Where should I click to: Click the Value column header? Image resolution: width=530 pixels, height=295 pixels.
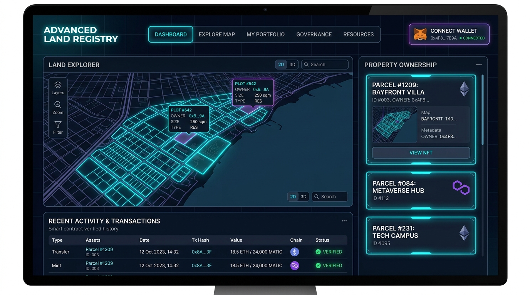point(236,240)
